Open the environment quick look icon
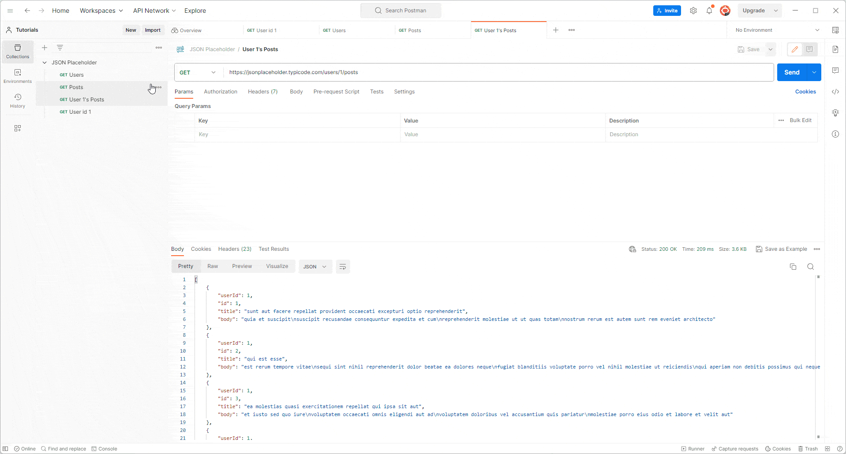This screenshot has height=454, width=846. click(835, 30)
